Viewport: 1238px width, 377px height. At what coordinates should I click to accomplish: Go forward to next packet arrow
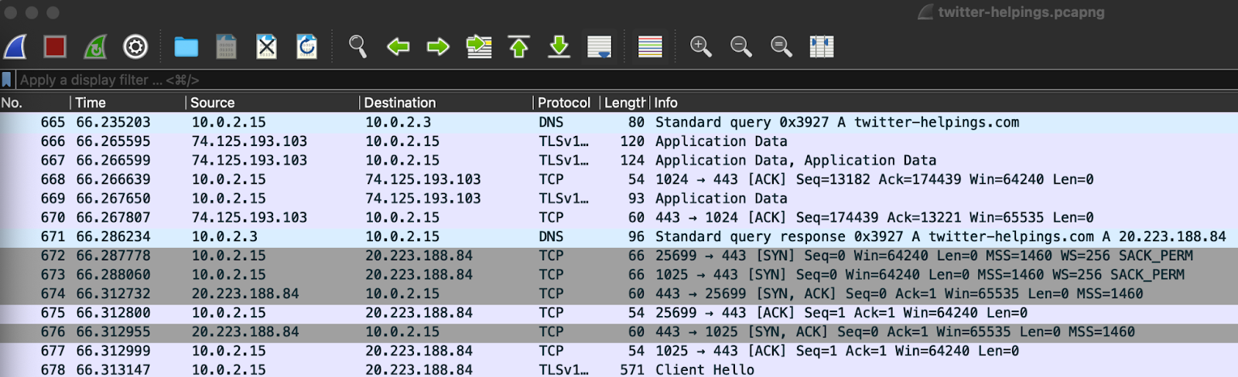click(x=438, y=47)
